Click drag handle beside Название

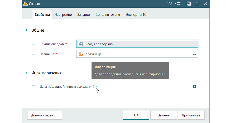34,54
